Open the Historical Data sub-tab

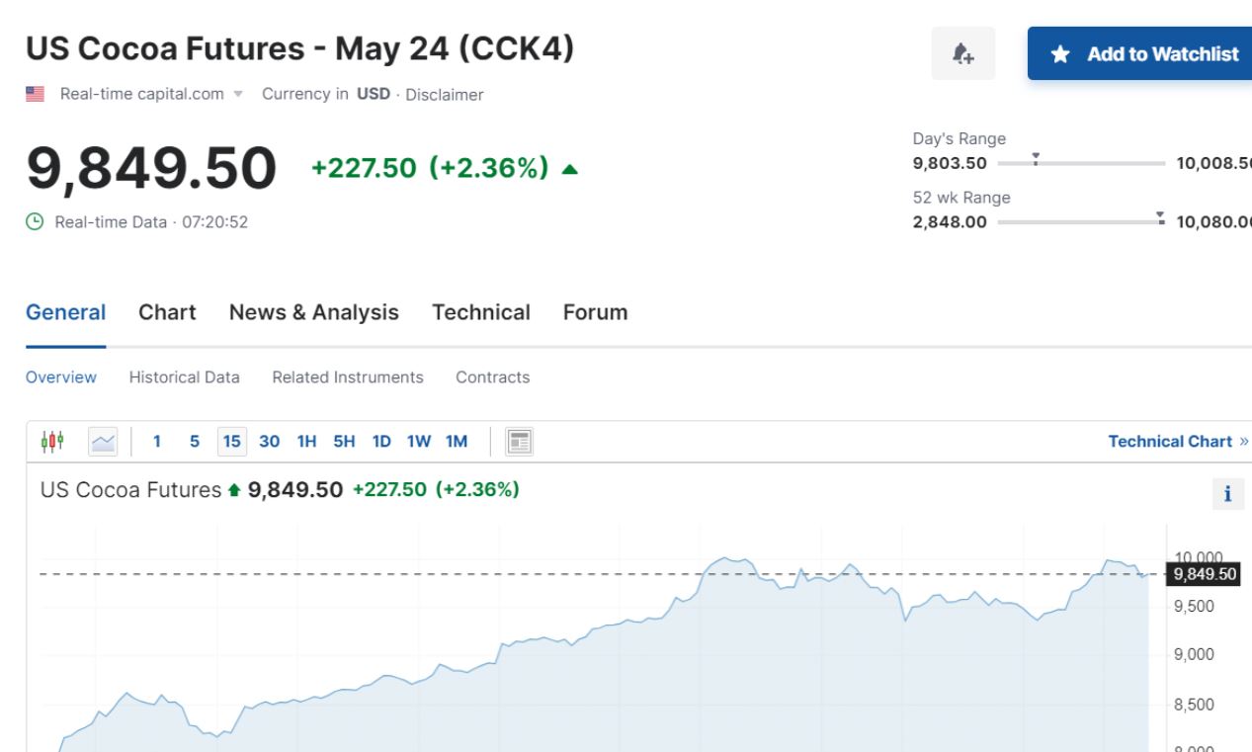tap(184, 377)
